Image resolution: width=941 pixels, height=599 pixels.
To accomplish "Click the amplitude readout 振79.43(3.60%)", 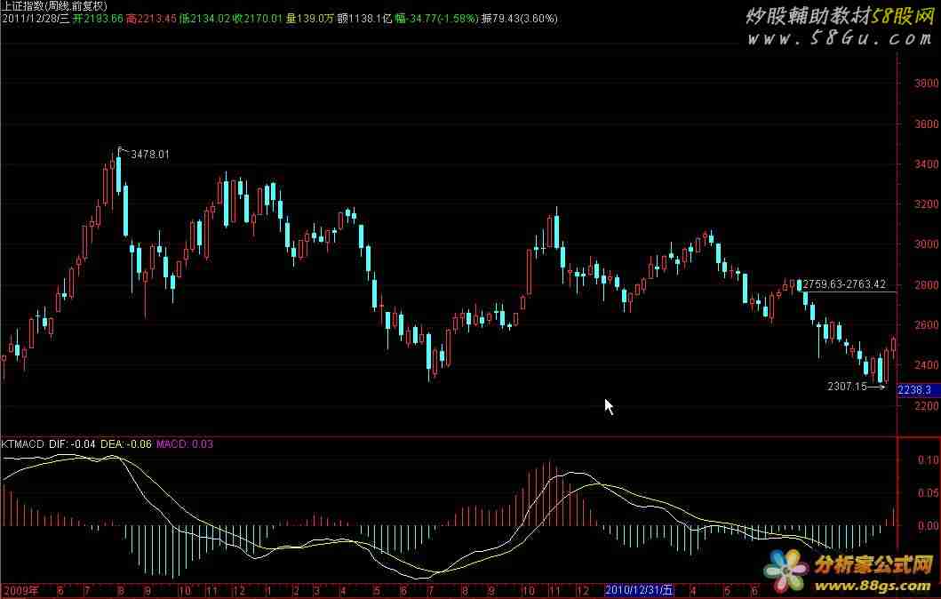I will (x=520, y=19).
